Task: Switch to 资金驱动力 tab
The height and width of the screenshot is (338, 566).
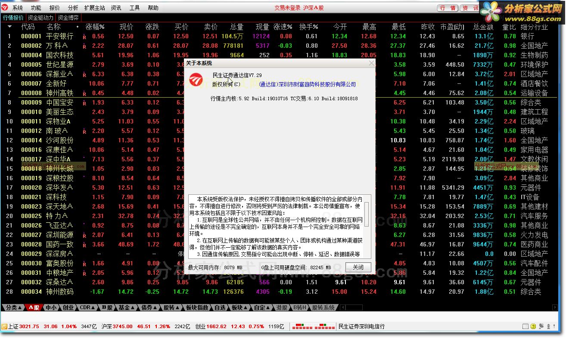Action: pyautogui.click(x=40, y=18)
